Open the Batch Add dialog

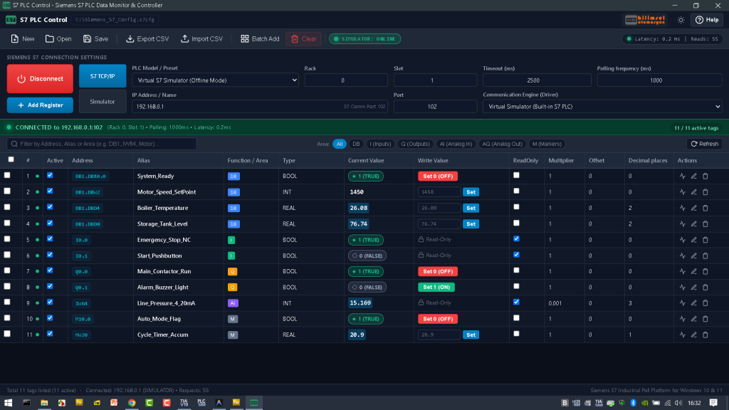(x=260, y=39)
